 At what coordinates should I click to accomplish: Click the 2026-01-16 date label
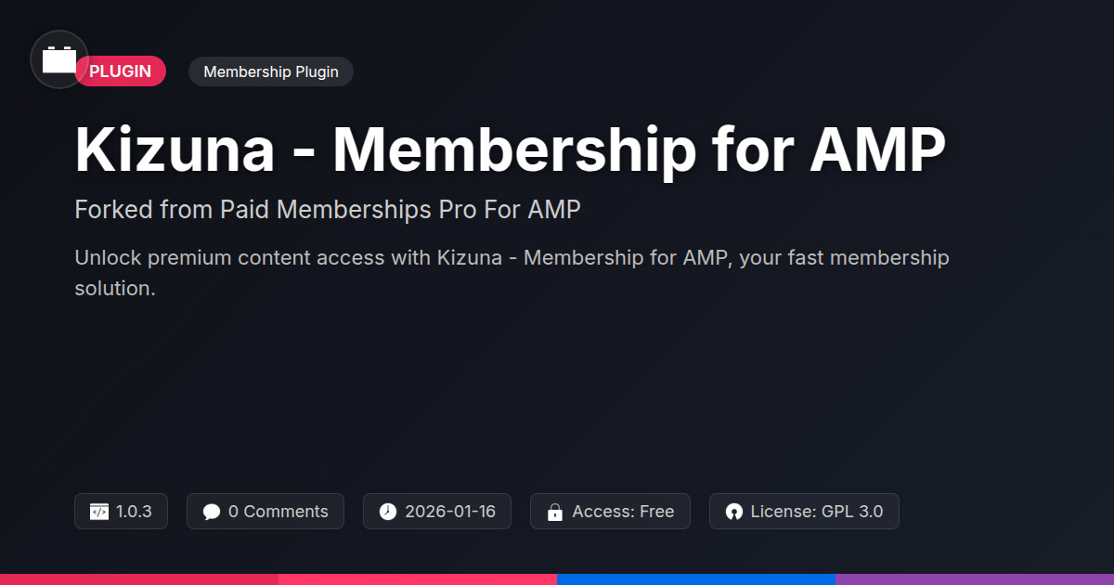coord(450,512)
